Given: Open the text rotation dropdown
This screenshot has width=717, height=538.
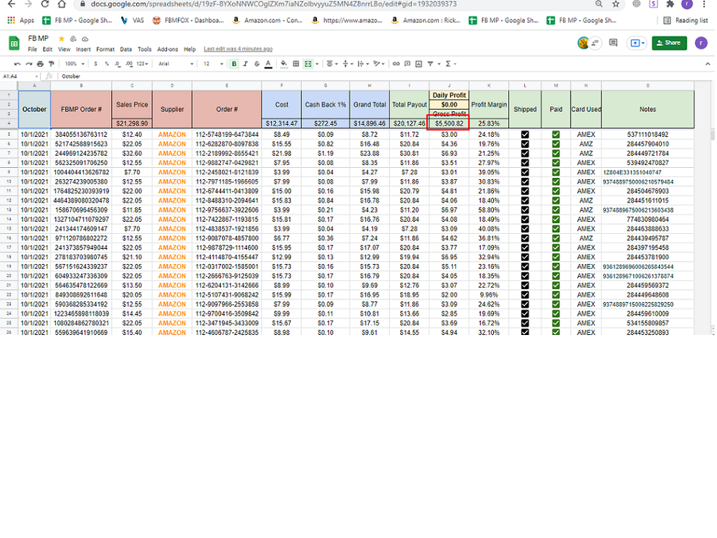Looking at the screenshot, I should pyautogui.click(x=379, y=64).
